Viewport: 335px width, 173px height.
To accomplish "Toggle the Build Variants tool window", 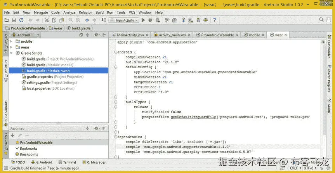I will point(6,113).
